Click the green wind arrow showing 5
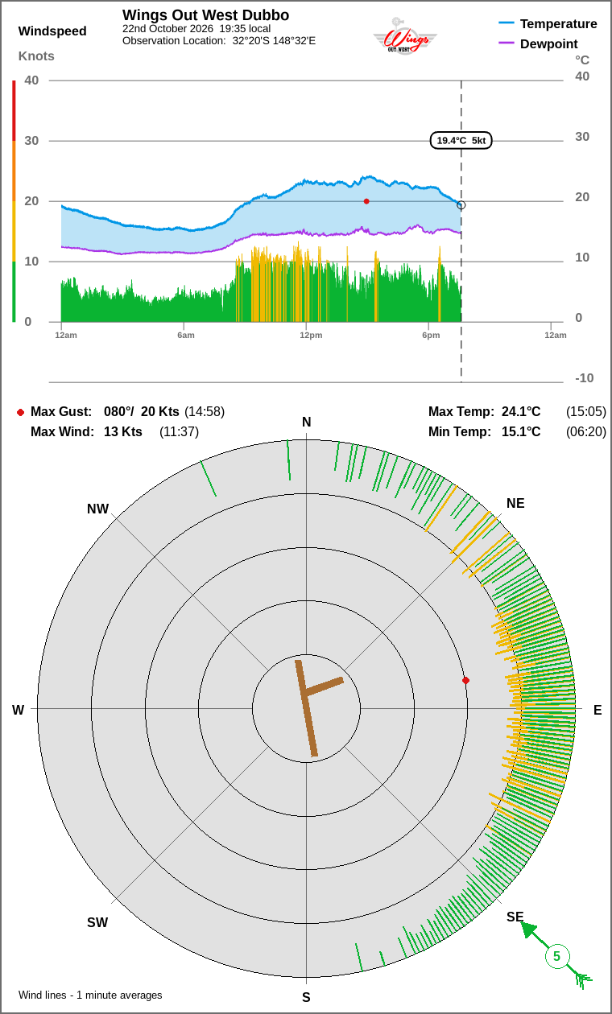Screen dimensions: 612x1014 pos(556,956)
